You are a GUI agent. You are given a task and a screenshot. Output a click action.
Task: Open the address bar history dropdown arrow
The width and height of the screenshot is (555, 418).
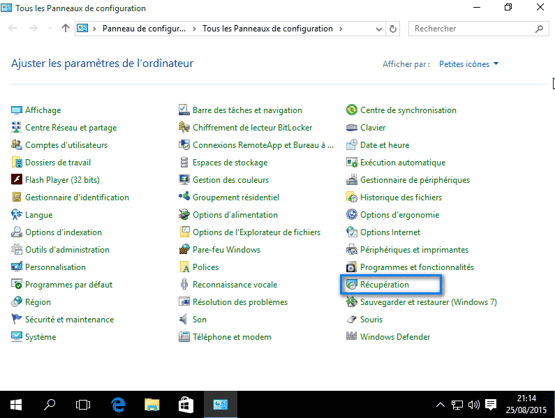click(x=378, y=29)
